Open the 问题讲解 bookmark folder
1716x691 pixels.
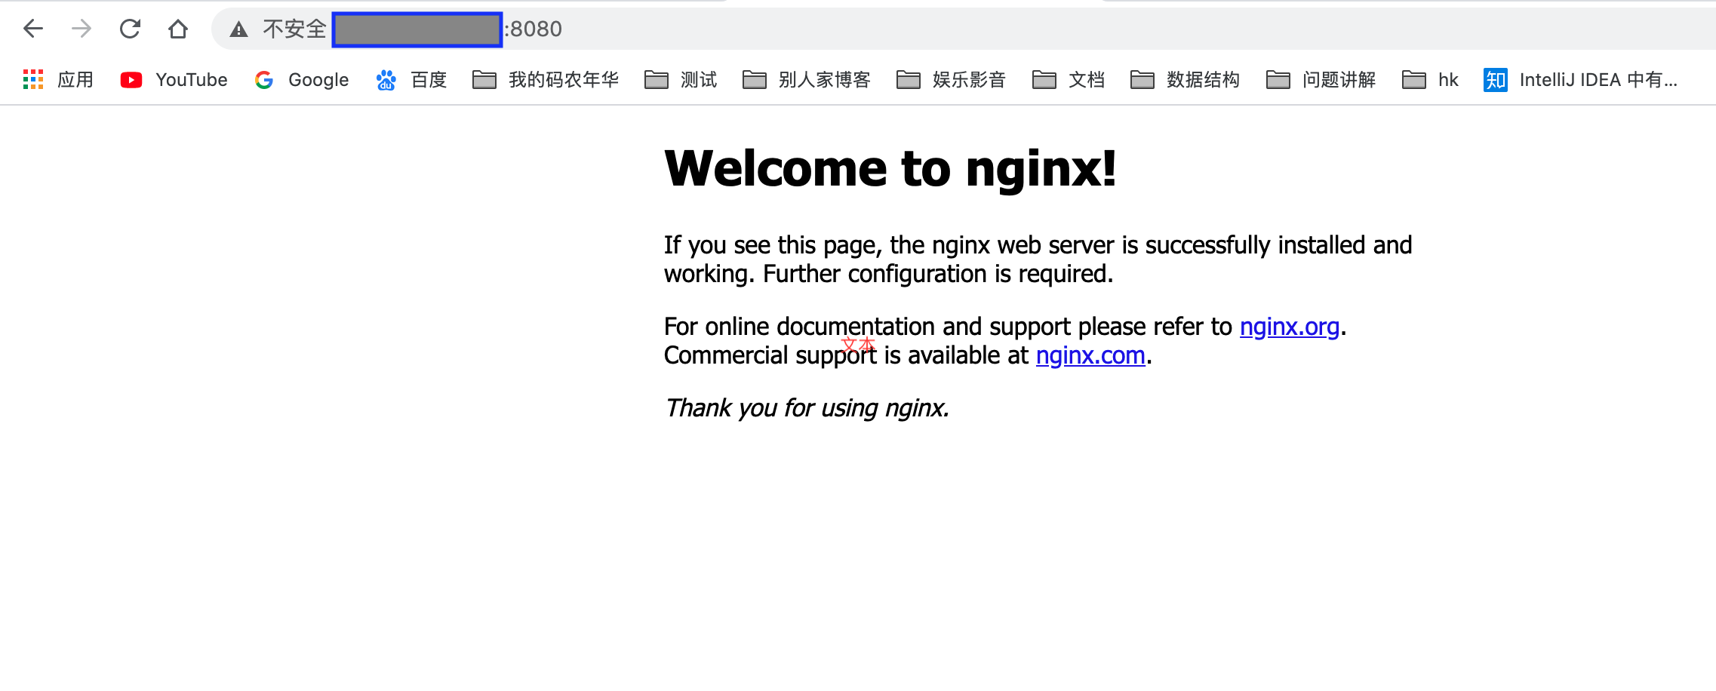pyautogui.click(x=1321, y=79)
